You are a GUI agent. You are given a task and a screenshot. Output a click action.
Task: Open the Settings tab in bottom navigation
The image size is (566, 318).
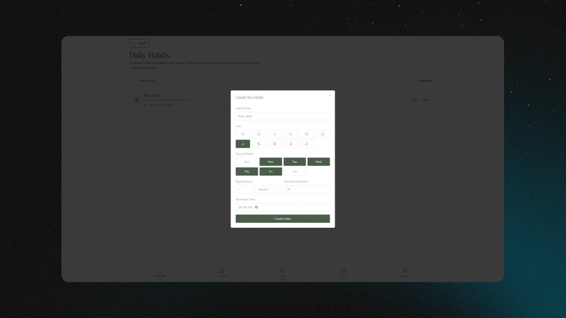405,272
